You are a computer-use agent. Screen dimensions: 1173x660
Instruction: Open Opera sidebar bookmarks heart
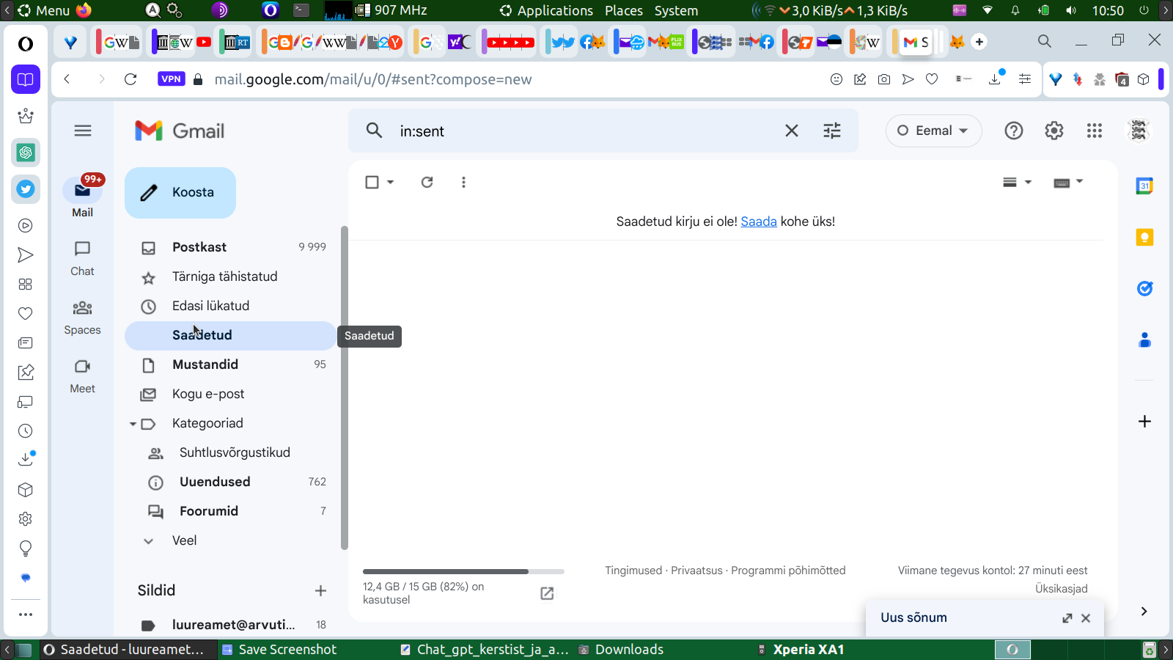click(x=26, y=314)
